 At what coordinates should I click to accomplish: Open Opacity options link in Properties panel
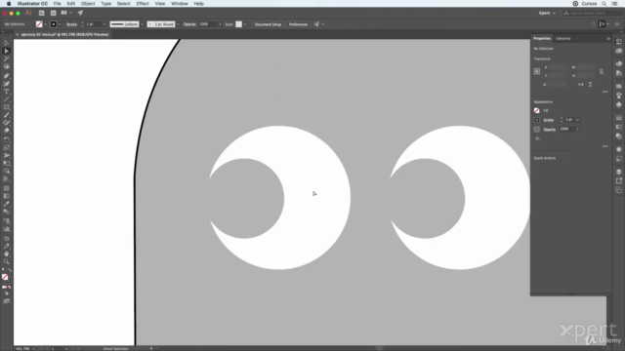coord(549,130)
